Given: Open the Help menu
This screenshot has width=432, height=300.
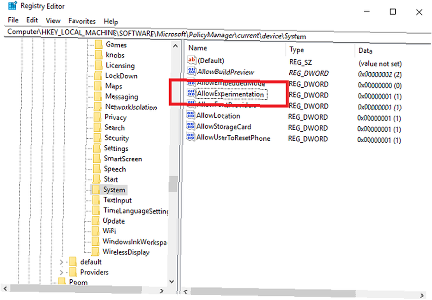Looking at the screenshot, I should pyautogui.click(x=111, y=22).
